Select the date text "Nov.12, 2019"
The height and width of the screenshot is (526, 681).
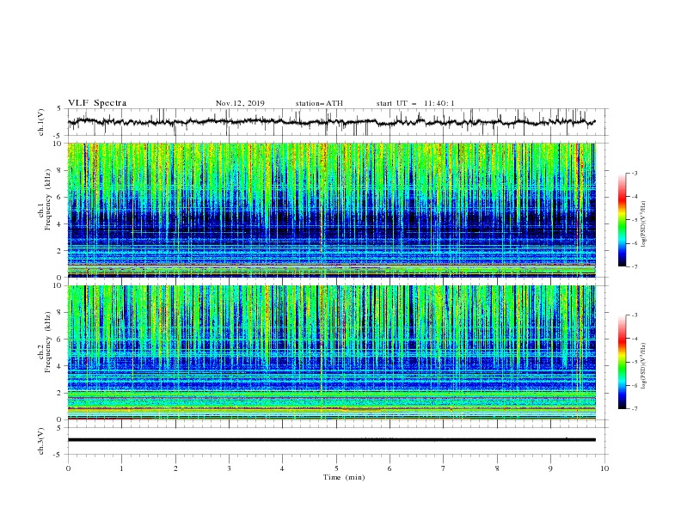point(240,103)
